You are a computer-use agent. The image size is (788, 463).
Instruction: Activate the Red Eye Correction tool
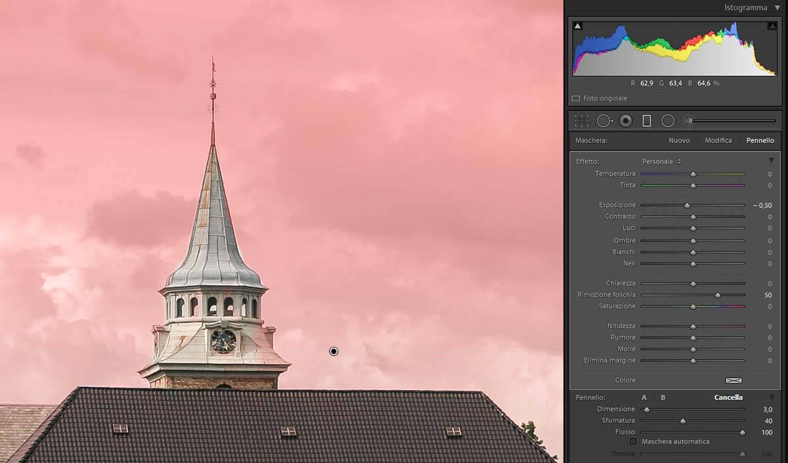click(626, 121)
